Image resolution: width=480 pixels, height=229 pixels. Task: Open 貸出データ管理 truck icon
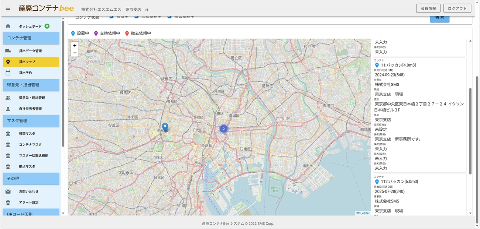8,51
